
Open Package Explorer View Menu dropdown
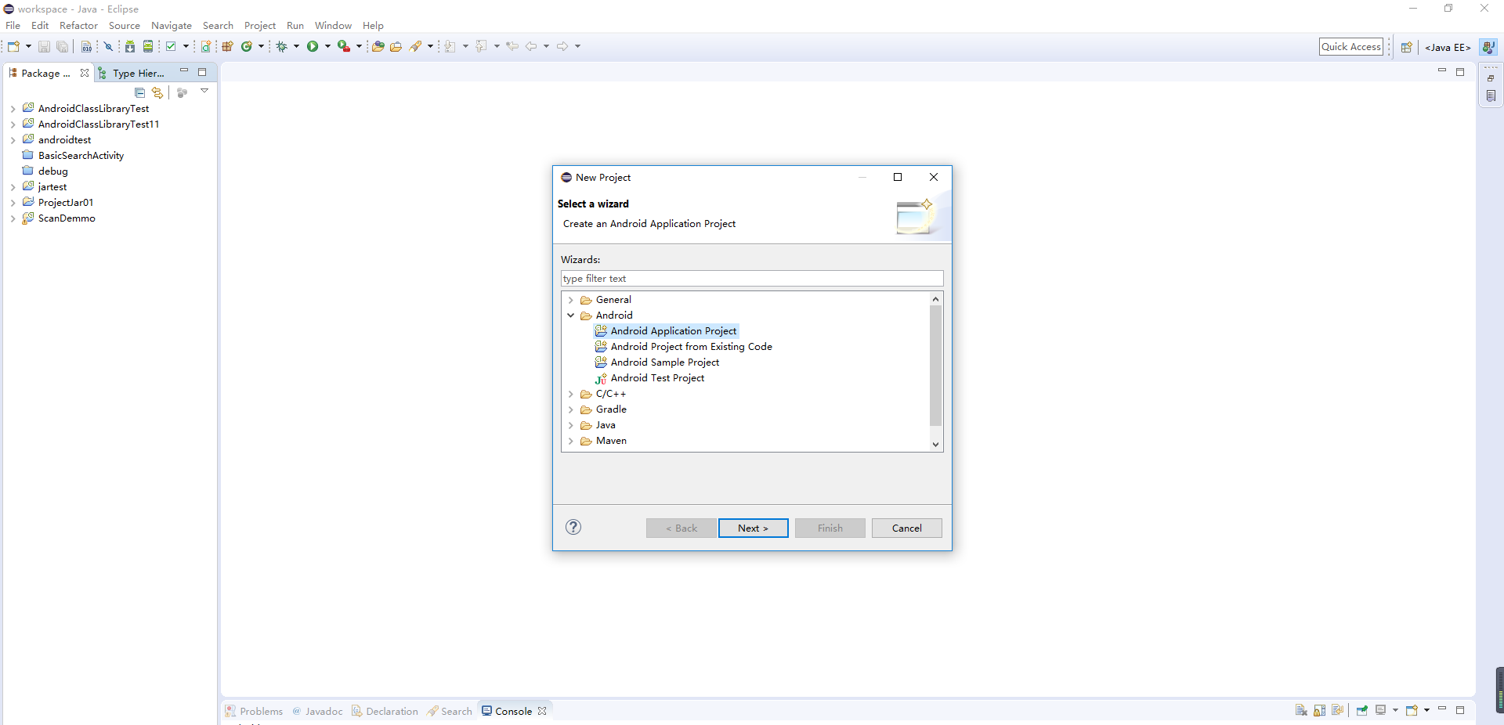click(204, 92)
